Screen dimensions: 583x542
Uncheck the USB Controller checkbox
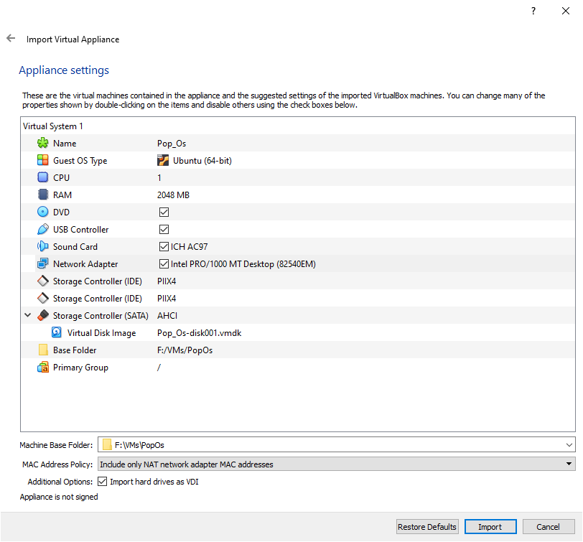pos(164,229)
